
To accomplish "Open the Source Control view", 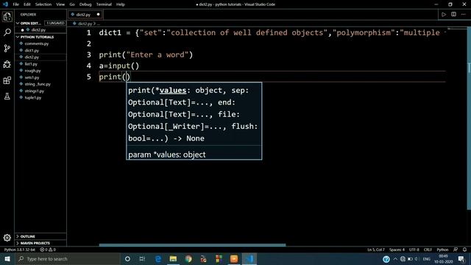I will 7,49.
